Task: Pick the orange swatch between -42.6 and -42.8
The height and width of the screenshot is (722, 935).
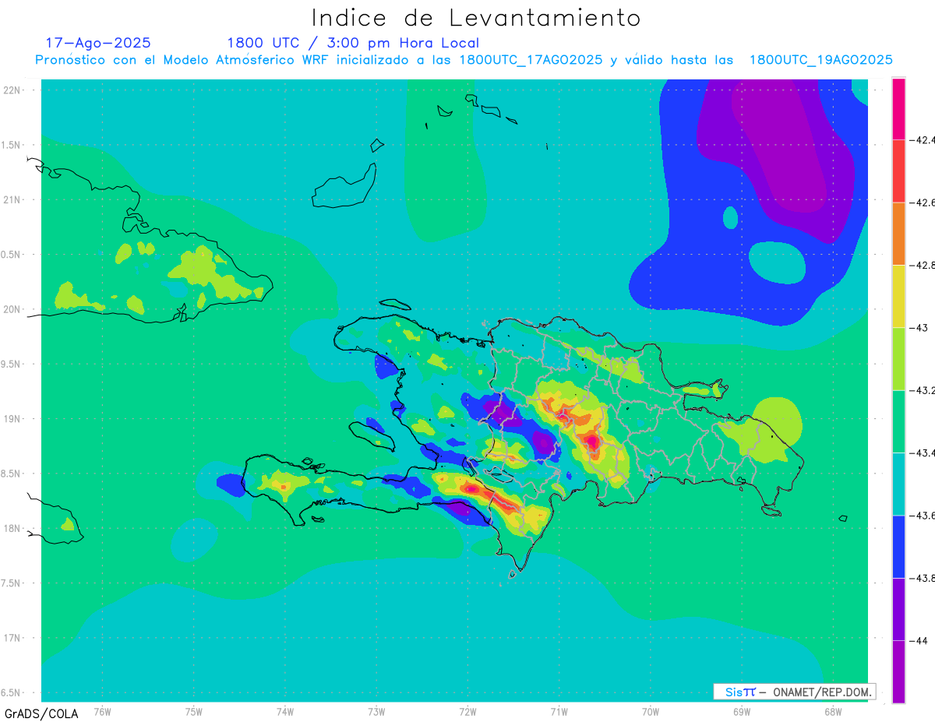Action: [898, 234]
